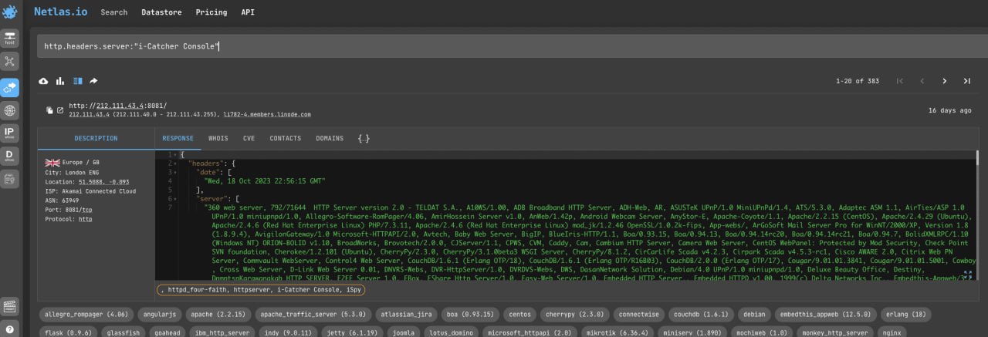Click the embedthis_appweb (12.5.0) tag
The width and height of the screenshot is (988, 337).
[825, 315]
